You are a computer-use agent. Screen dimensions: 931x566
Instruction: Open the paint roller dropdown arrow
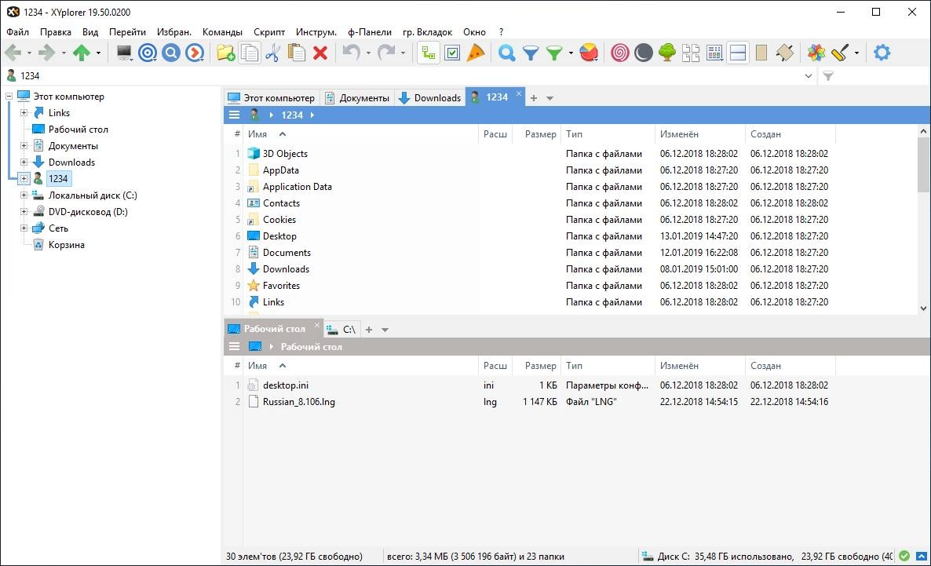[x=856, y=53]
